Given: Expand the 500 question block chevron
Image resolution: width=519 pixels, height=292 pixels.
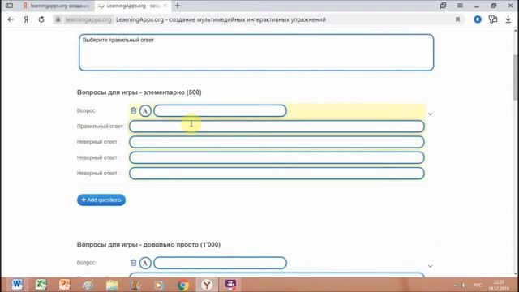Looking at the screenshot, I should (431, 114).
